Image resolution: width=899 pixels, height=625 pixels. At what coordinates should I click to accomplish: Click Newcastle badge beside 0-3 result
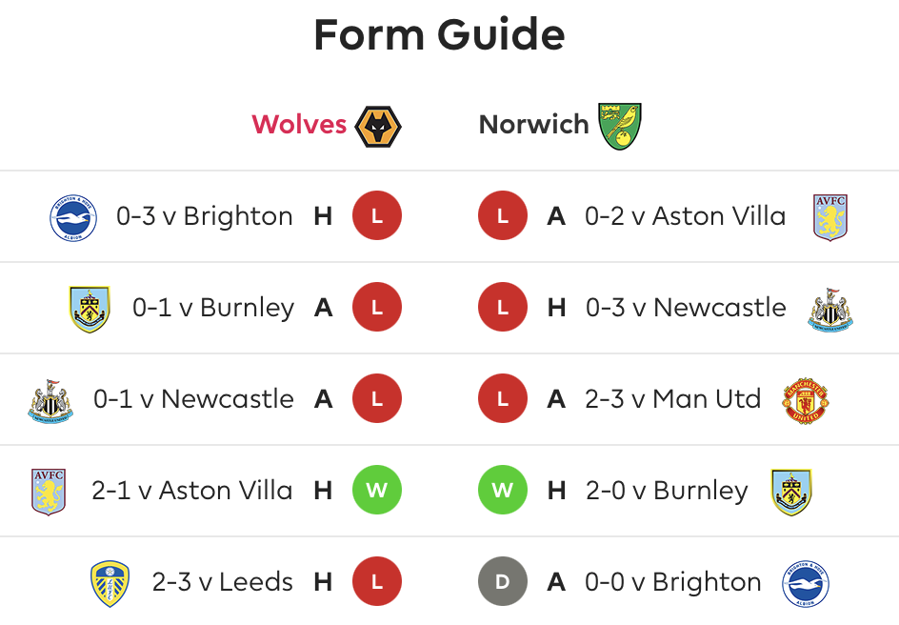pyautogui.click(x=830, y=310)
